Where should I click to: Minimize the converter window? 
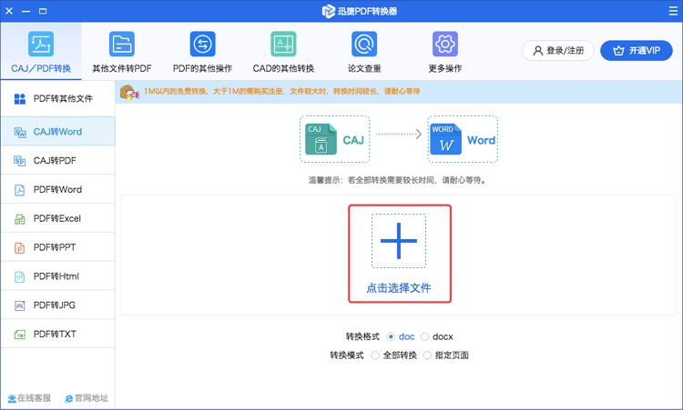pyautogui.click(x=25, y=11)
